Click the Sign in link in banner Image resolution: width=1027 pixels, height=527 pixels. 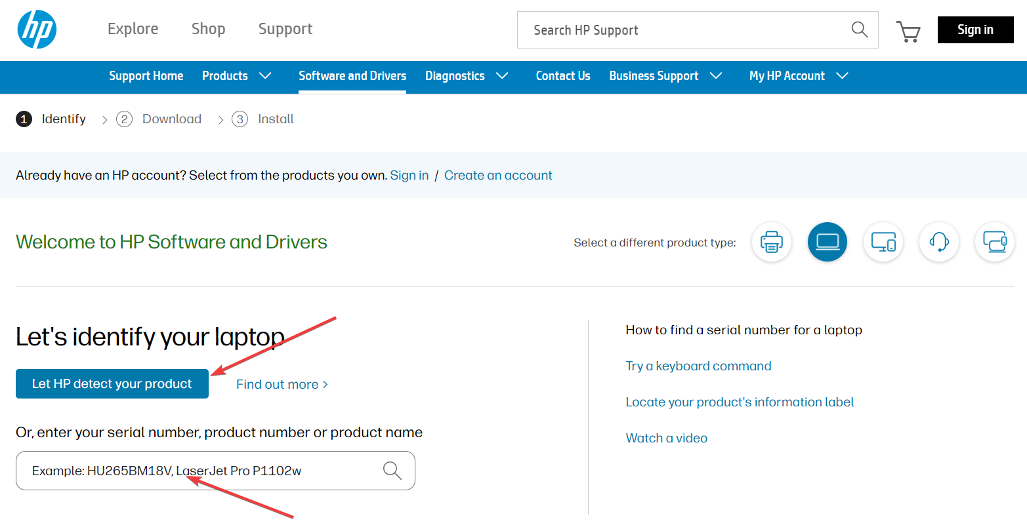tap(409, 175)
